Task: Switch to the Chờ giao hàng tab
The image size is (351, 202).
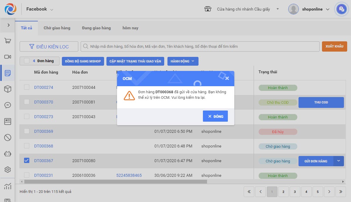Action: point(57,28)
